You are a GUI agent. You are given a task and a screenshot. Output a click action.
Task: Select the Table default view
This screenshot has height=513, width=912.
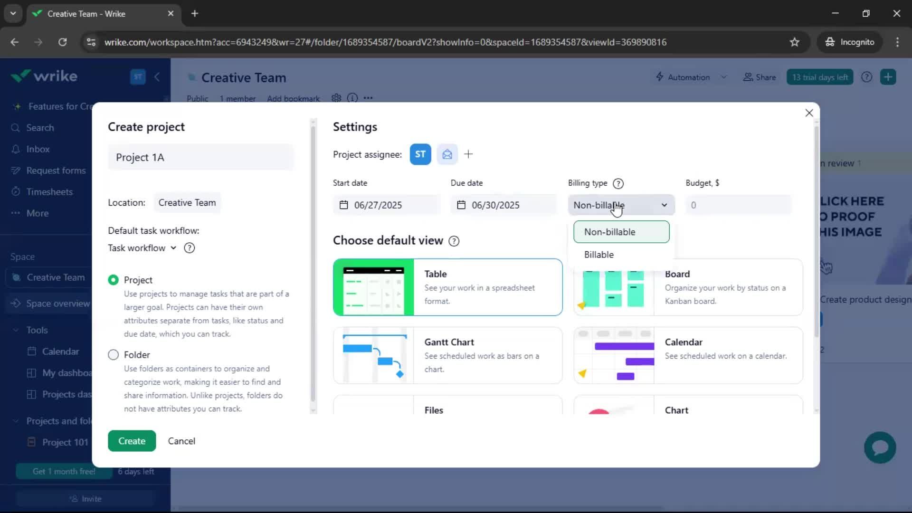448,287
